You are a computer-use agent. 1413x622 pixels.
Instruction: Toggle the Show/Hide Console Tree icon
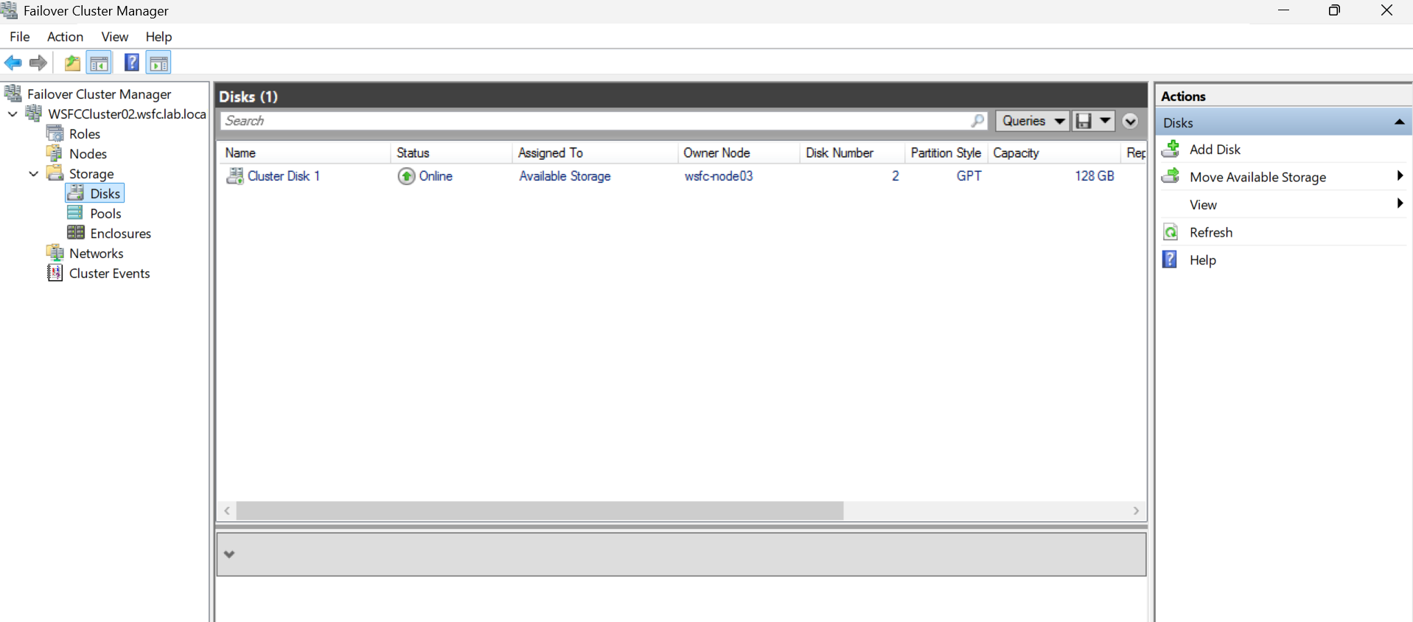(x=99, y=63)
